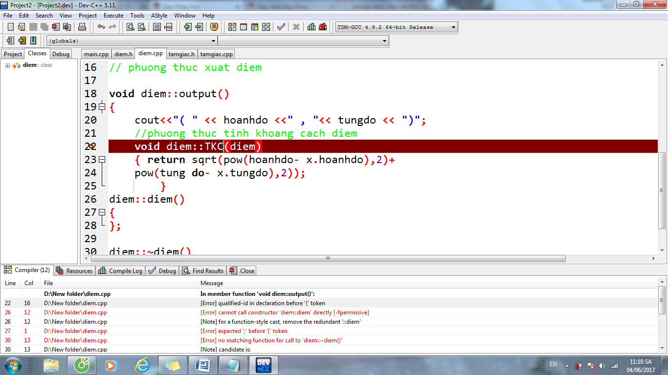
Task: Toggle the breakpoint on line 22
Action: 91,146
